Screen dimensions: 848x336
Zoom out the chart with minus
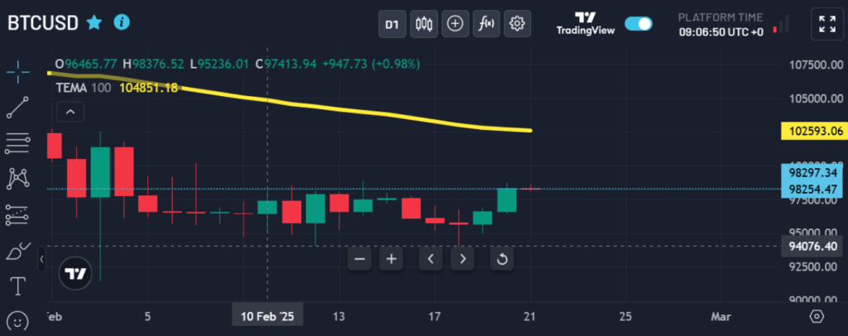pyautogui.click(x=359, y=259)
